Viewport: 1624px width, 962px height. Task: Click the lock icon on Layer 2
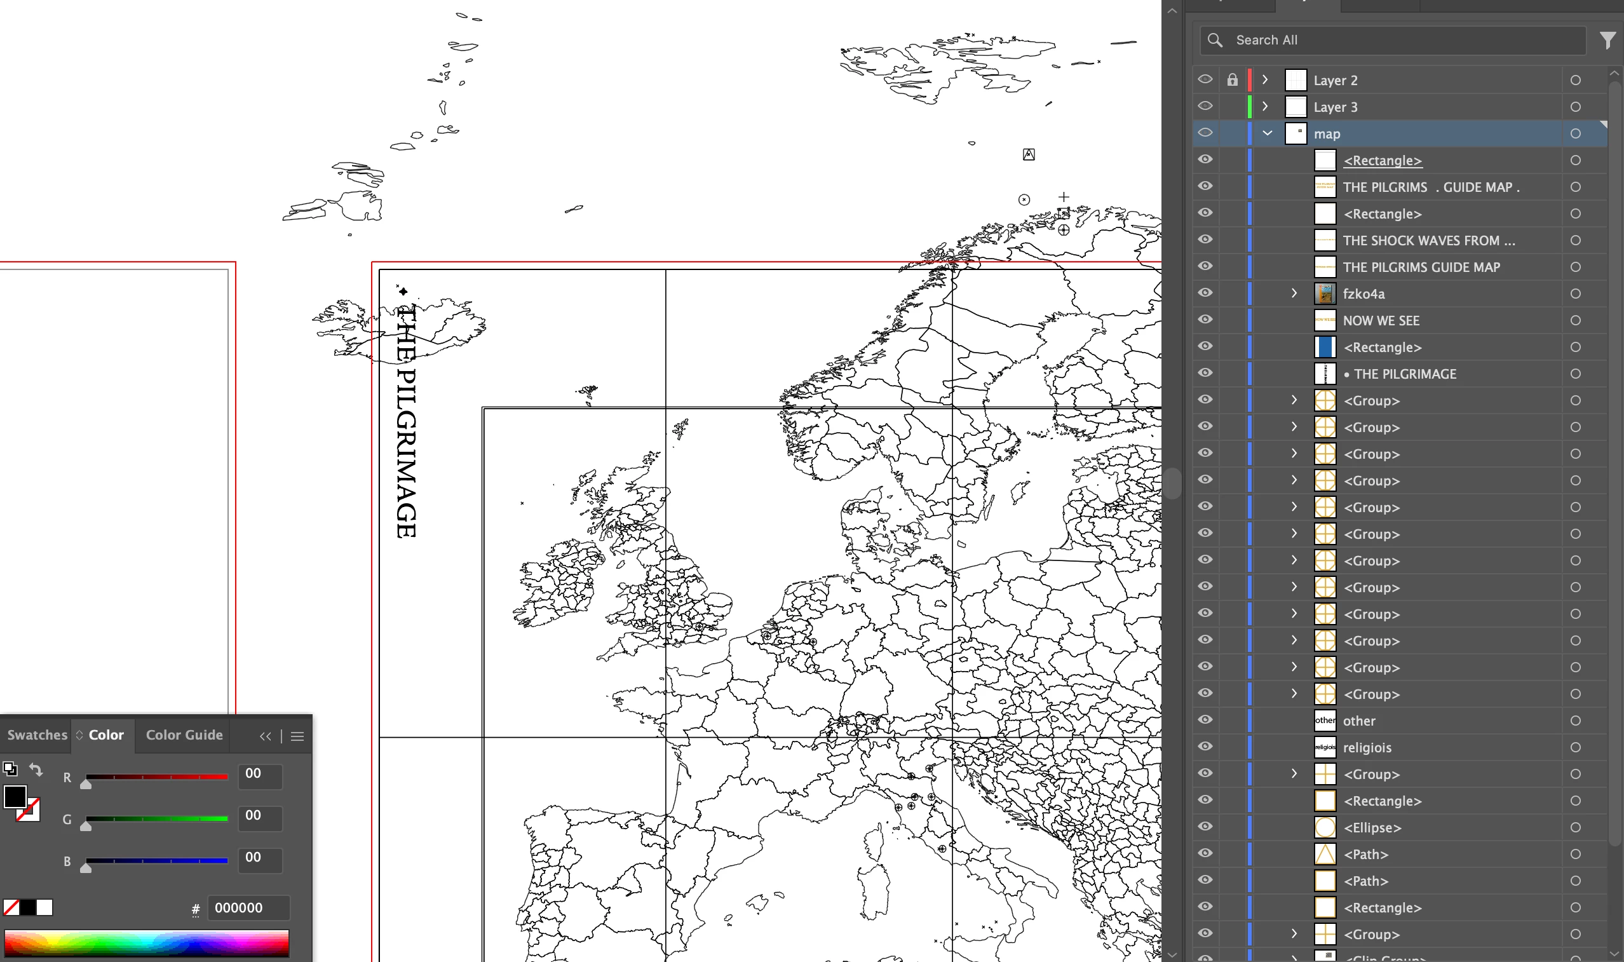coord(1232,81)
